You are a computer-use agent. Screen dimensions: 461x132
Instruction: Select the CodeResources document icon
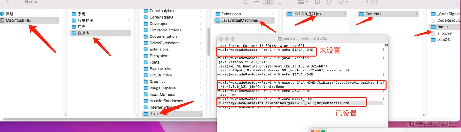click(433, 20)
